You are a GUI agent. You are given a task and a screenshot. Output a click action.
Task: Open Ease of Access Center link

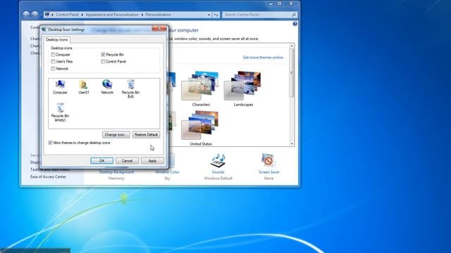click(x=48, y=176)
